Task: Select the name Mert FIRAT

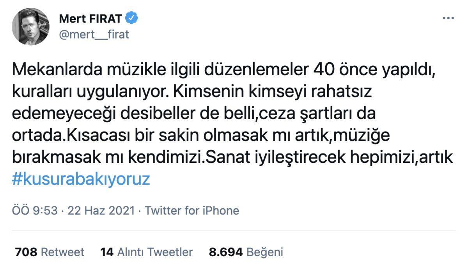Action: coord(91,17)
